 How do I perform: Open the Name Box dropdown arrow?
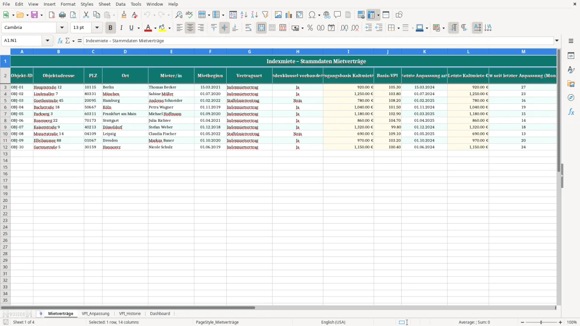[x=47, y=41]
